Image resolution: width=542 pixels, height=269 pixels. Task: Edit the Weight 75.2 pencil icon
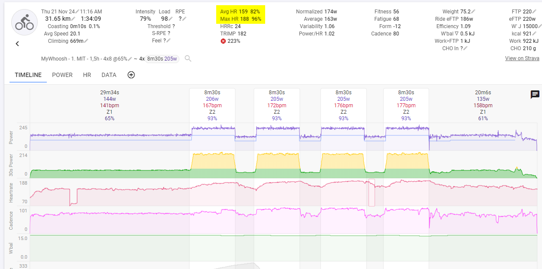pyautogui.click(x=474, y=12)
